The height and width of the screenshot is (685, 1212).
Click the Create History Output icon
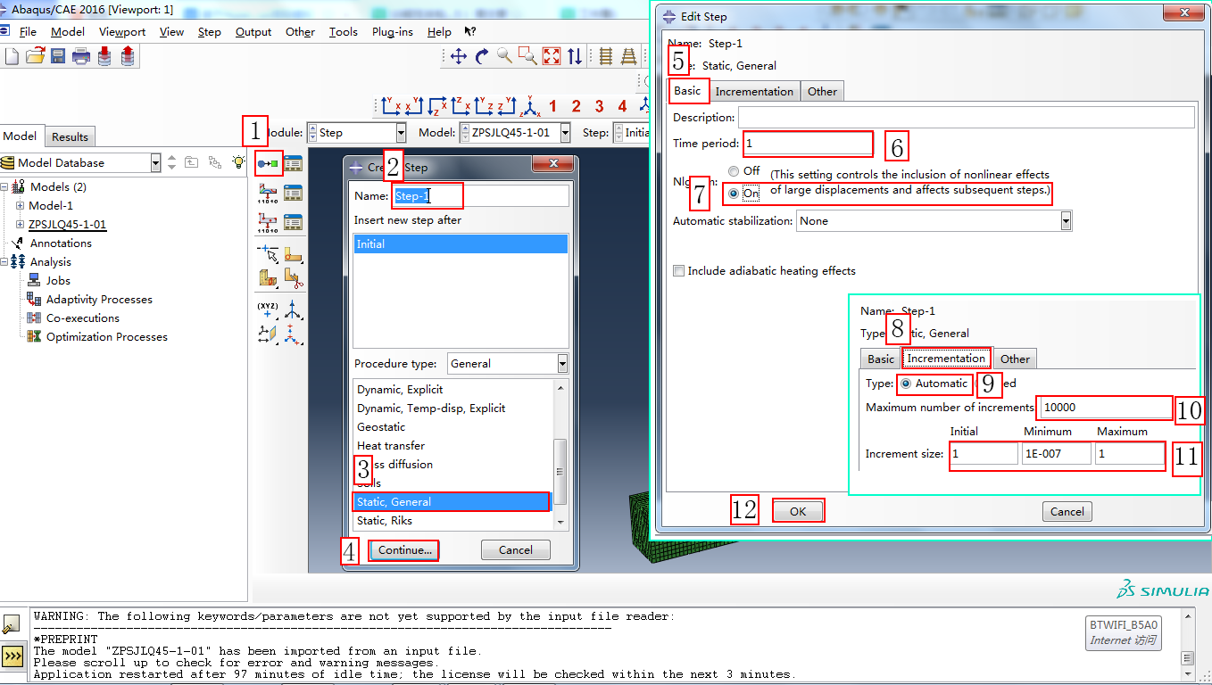click(269, 221)
